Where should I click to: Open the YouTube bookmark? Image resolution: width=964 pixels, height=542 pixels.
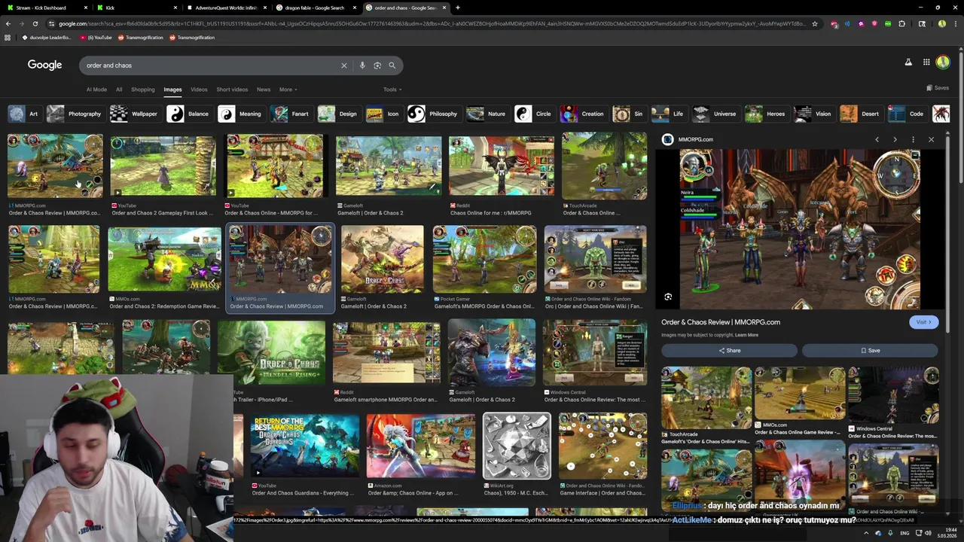[96, 38]
